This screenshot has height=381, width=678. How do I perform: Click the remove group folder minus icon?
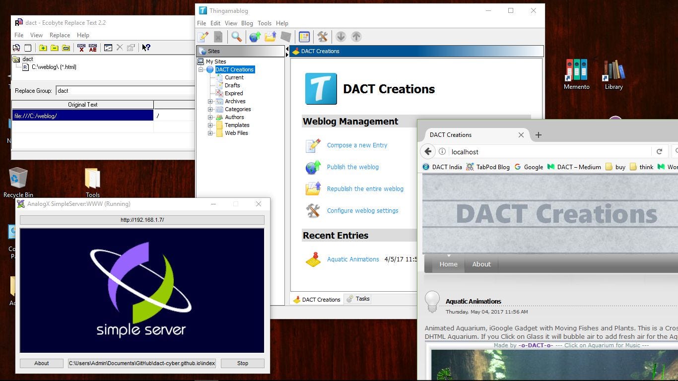point(54,48)
